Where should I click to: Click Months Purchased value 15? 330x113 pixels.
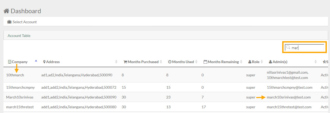point(124,87)
